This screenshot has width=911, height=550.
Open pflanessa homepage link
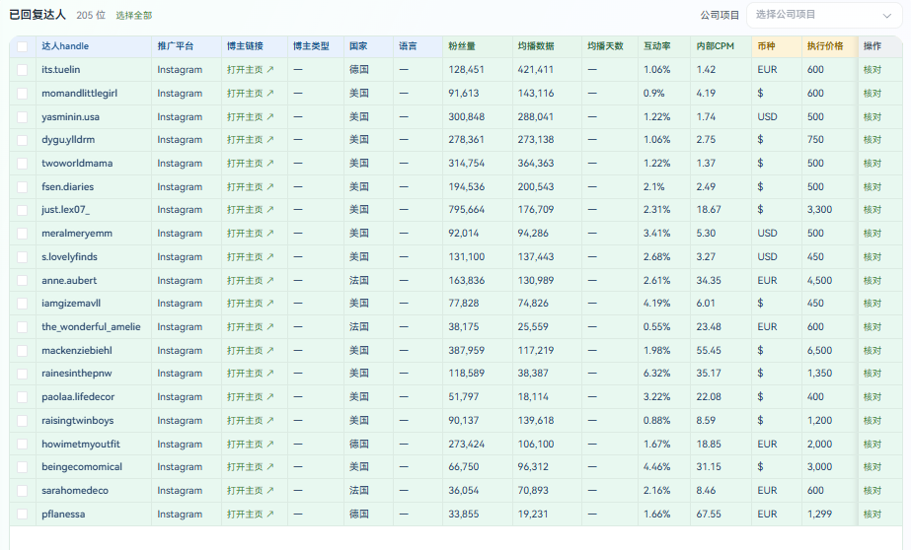[x=250, y=515]
